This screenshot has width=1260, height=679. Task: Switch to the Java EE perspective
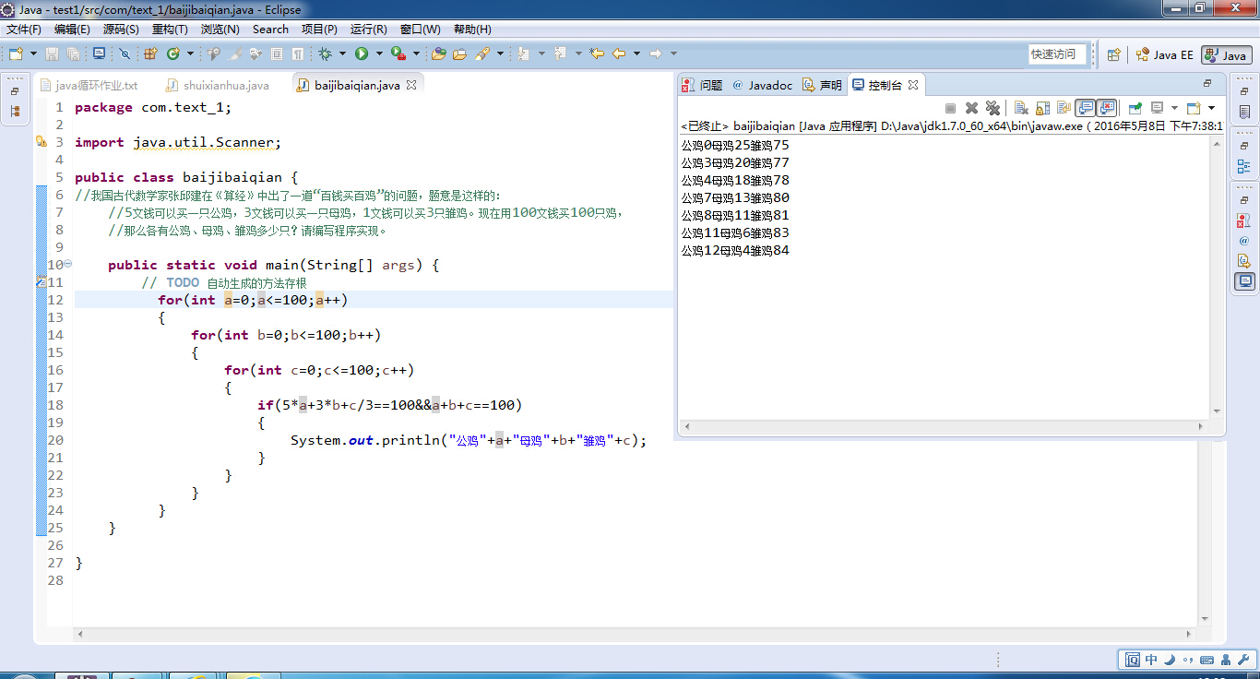click(1164, 54)
